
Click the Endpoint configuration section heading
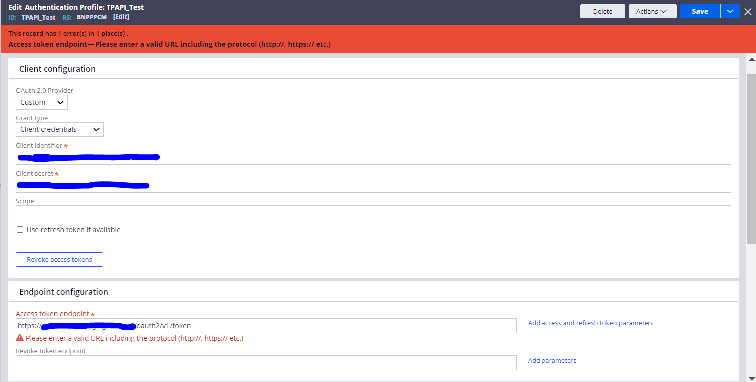click(64, 292)
